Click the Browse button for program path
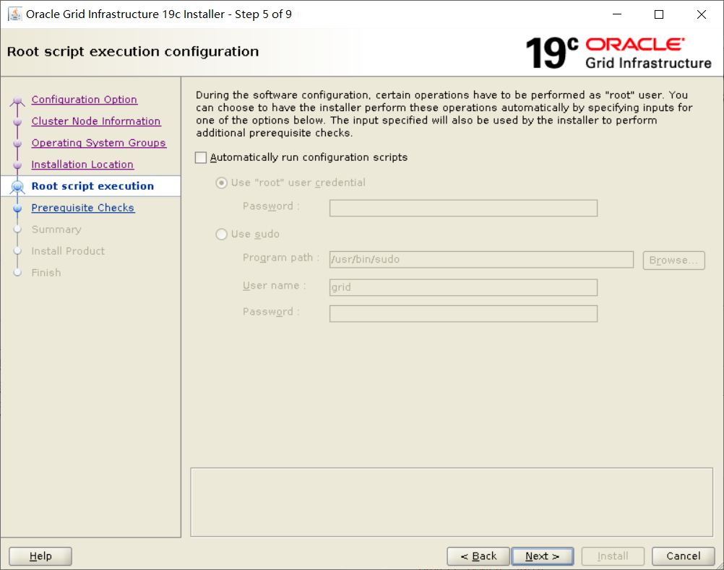This screenshot has width=724, height=570. coord(673,260)
